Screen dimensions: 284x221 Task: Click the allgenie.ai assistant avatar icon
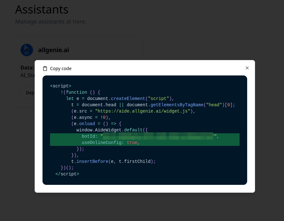tap(27, 50)
